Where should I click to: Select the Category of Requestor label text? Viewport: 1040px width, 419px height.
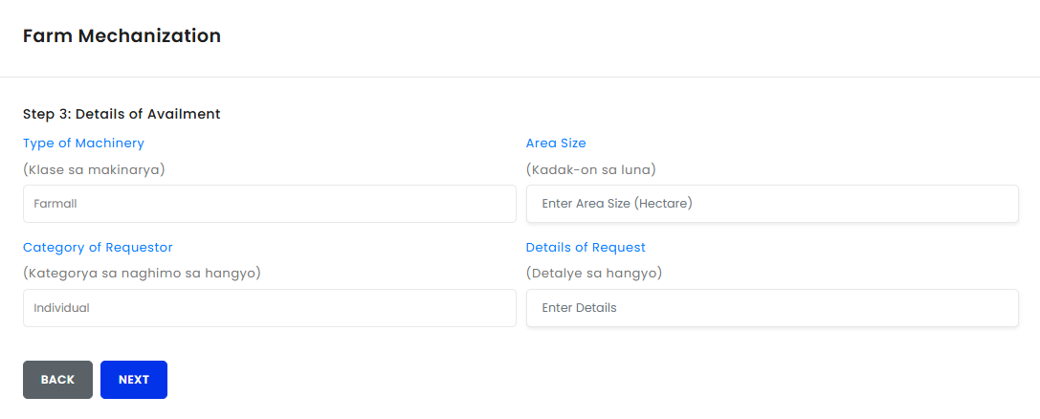(x=98, y=248)
